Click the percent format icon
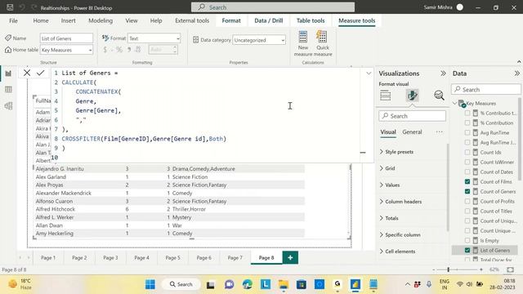 pos(119,50)
